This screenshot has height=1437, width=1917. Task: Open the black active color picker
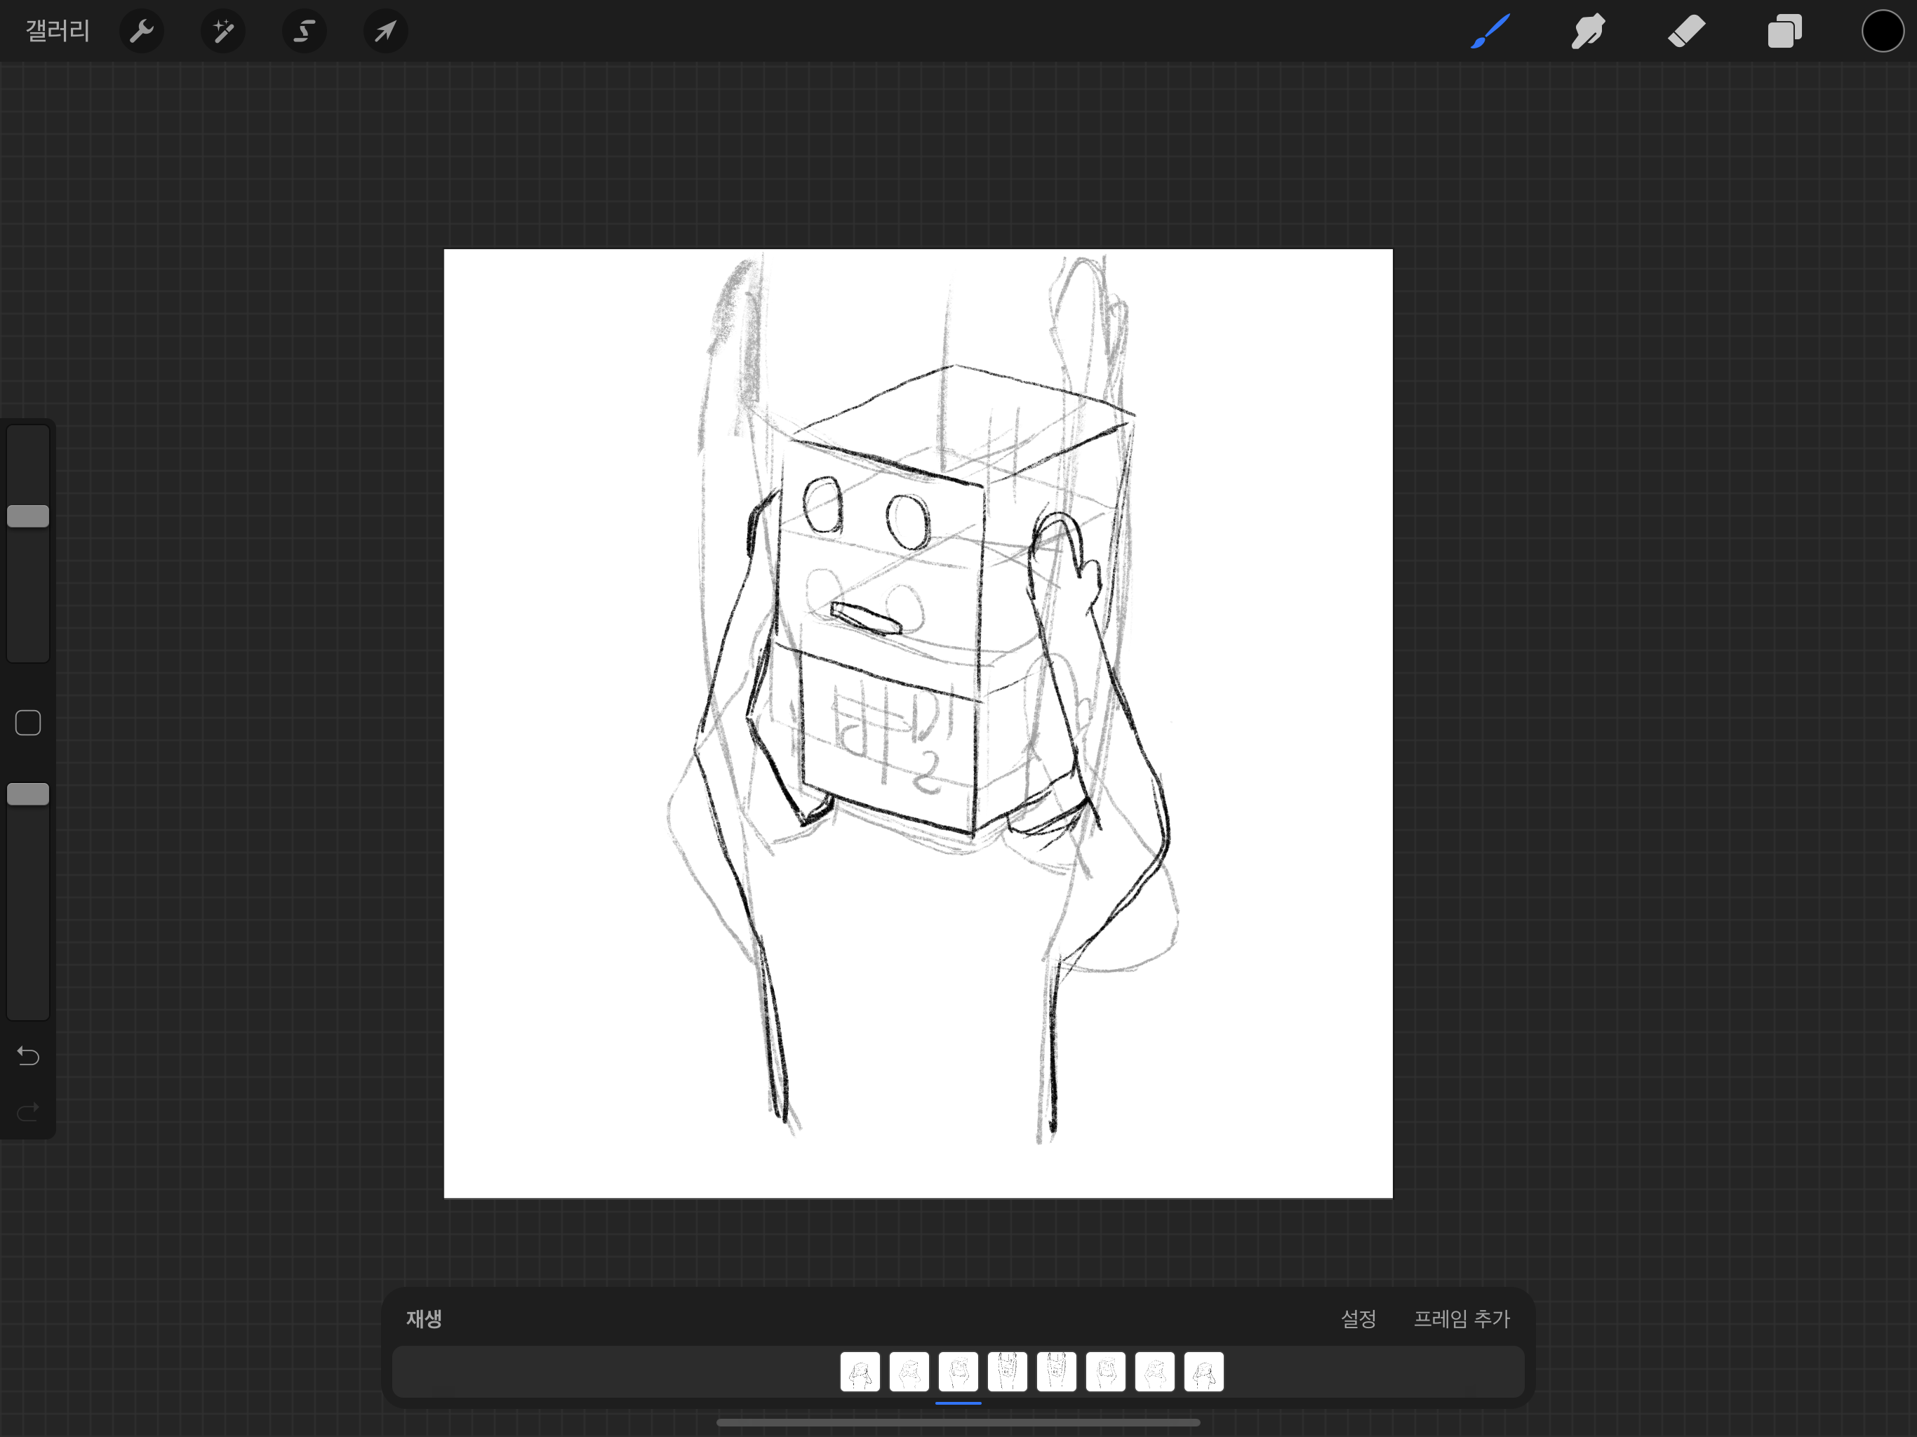point(1883,32)
